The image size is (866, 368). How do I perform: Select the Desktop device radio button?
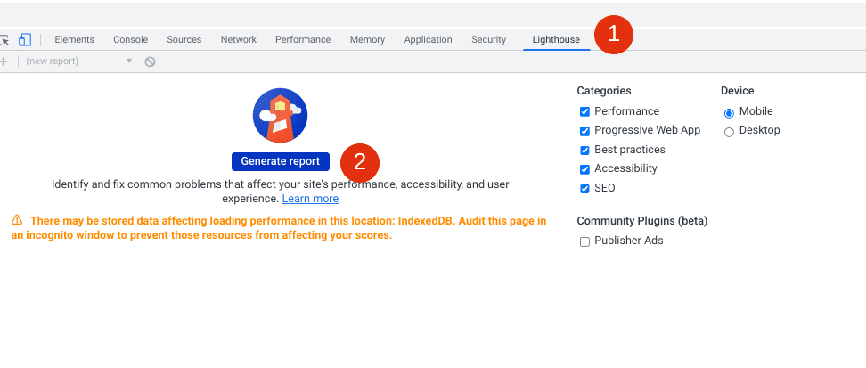pos(729,132)
